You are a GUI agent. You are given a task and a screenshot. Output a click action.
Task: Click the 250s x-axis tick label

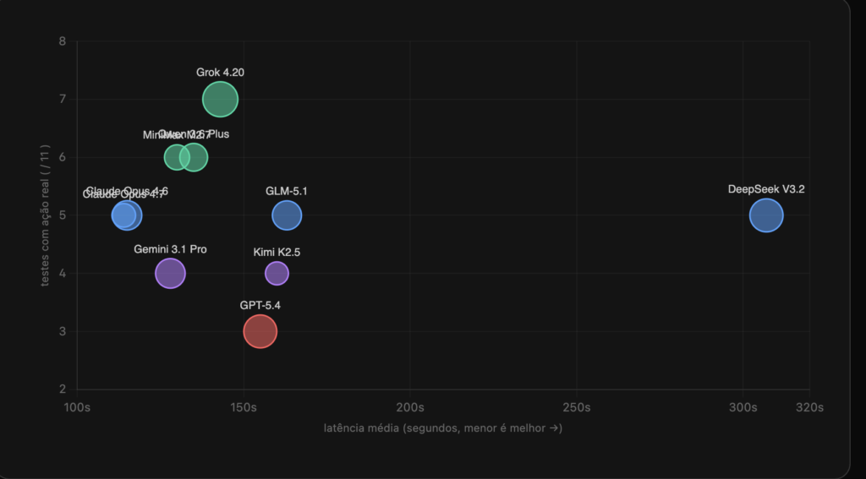tap(577, 407)
